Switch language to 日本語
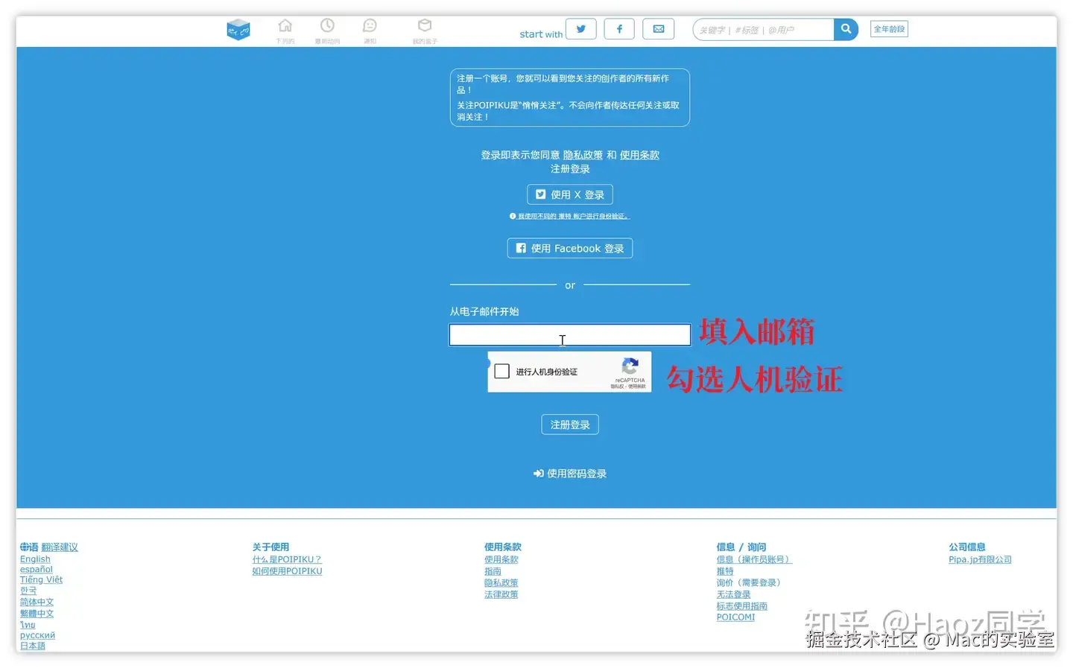 pyautogui.click(x=33, y=646)
